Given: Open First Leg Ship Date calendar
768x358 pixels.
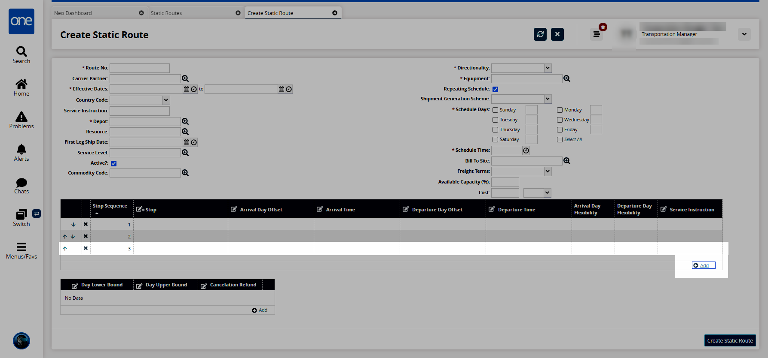Looking at the screenshot, I should (187, 142).
